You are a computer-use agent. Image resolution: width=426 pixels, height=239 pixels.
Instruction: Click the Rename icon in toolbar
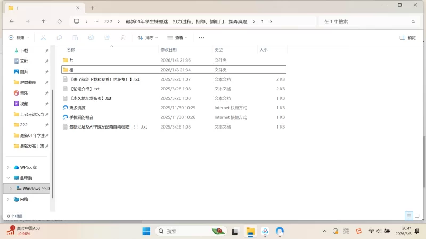91,38
